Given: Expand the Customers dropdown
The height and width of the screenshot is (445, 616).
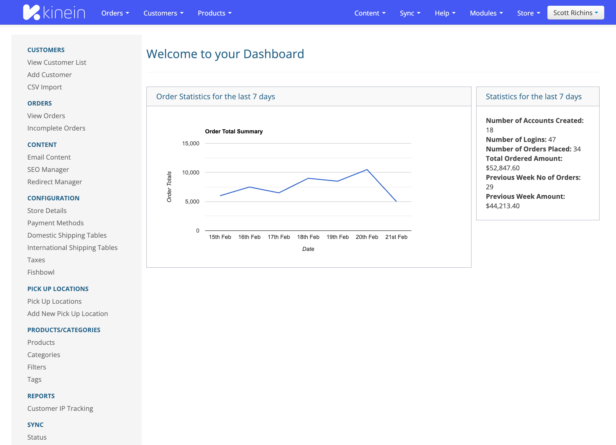Looking at the screenshot, I should click(x=163, y=13).
